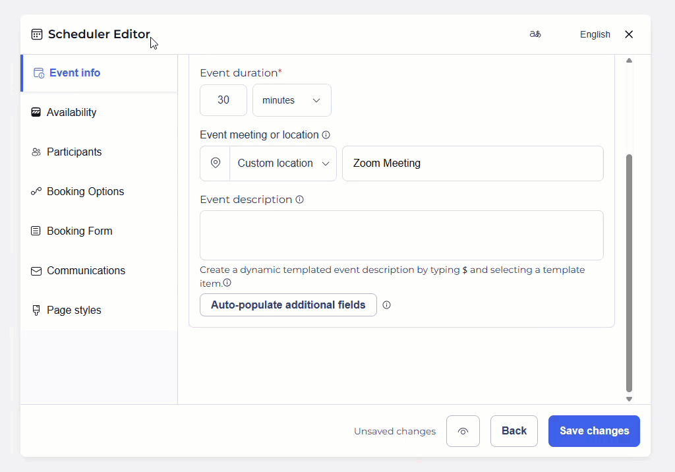
Task: Click the info icon after template item text
Action: [227, 283]
